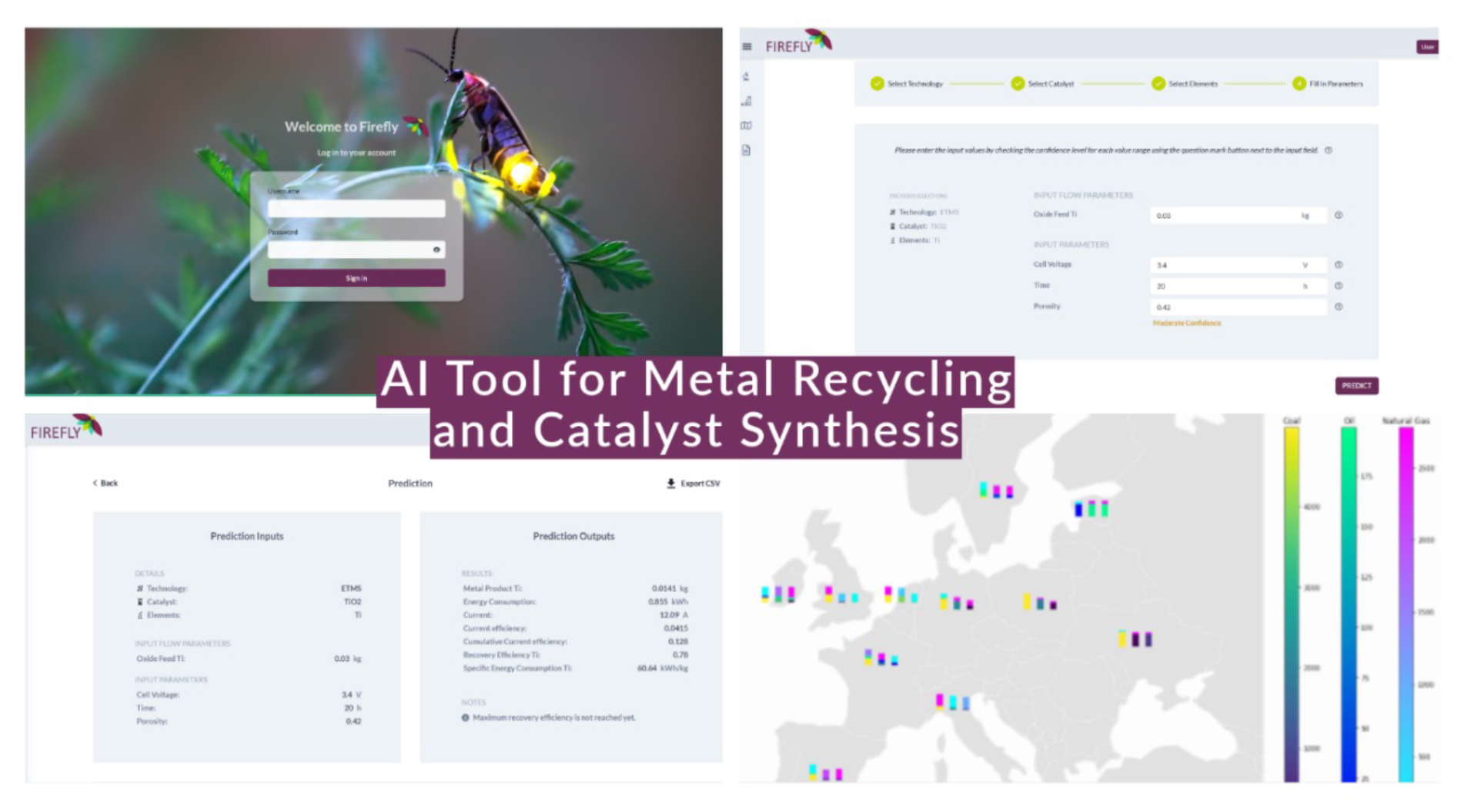This screenshot has width=1464, height=807.
Task: Click the Firefly logo on the parameters page
Action: pos(798,42)
